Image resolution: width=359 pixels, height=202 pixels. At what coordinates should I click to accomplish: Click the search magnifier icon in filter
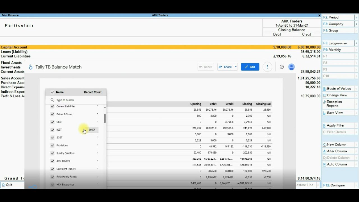click(52, 100)
